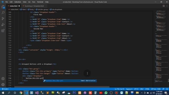Open Photoshop on taskbar
169x95 pixels.
click(74, 93)
